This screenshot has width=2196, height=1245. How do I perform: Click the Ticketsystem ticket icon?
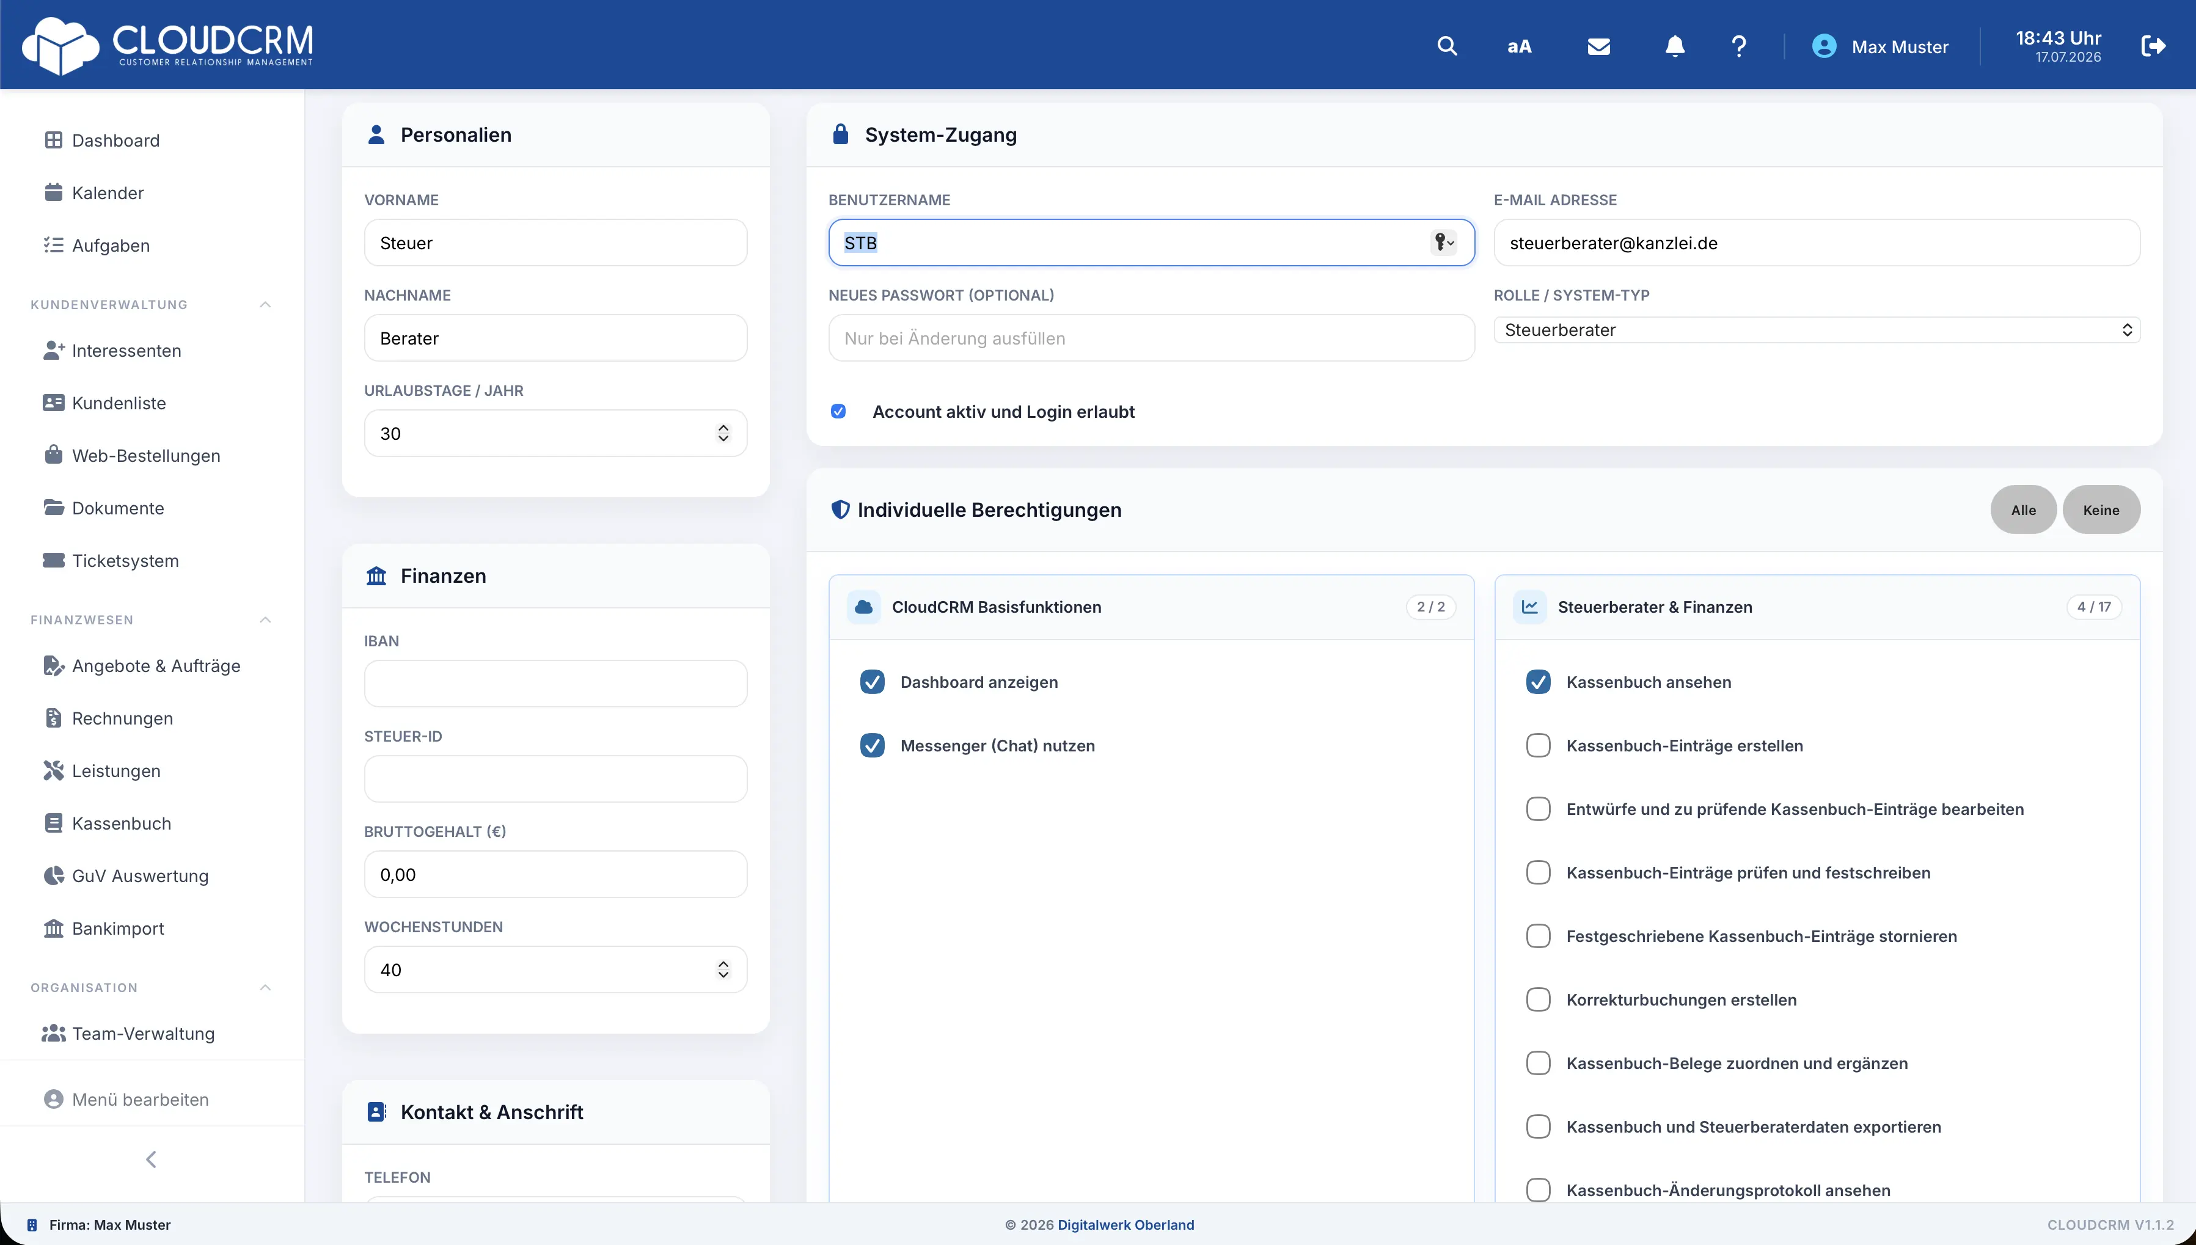tap(53, 560)
